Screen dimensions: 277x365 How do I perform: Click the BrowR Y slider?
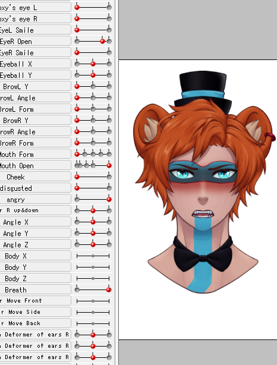click(93, 120)
